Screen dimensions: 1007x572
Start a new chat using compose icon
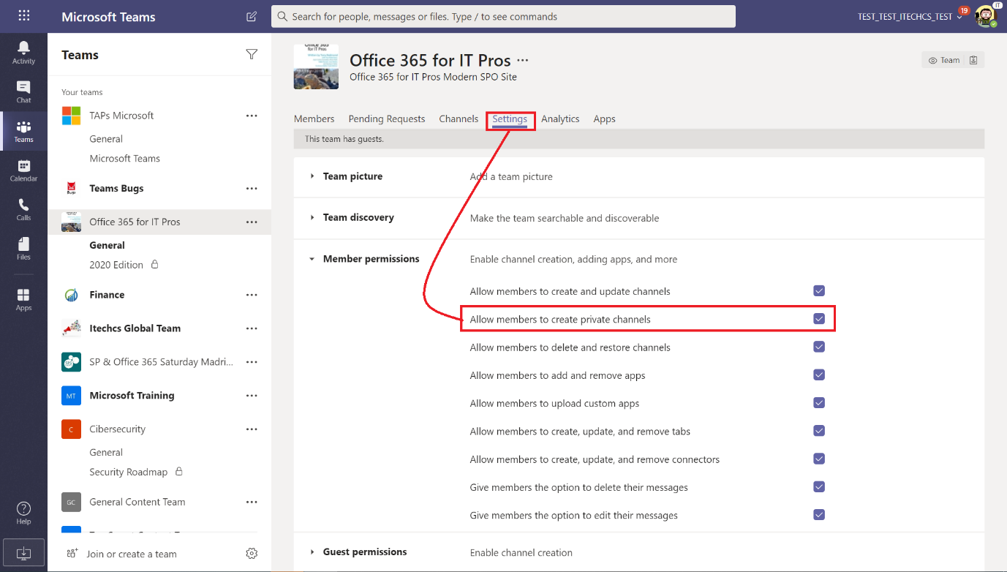click(251, 16)
